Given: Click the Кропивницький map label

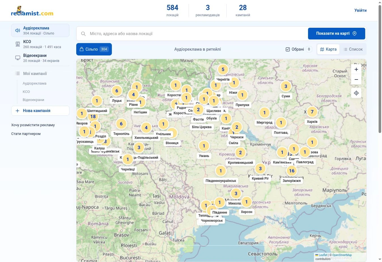Looking at the screenshot, I should (240, 163).
